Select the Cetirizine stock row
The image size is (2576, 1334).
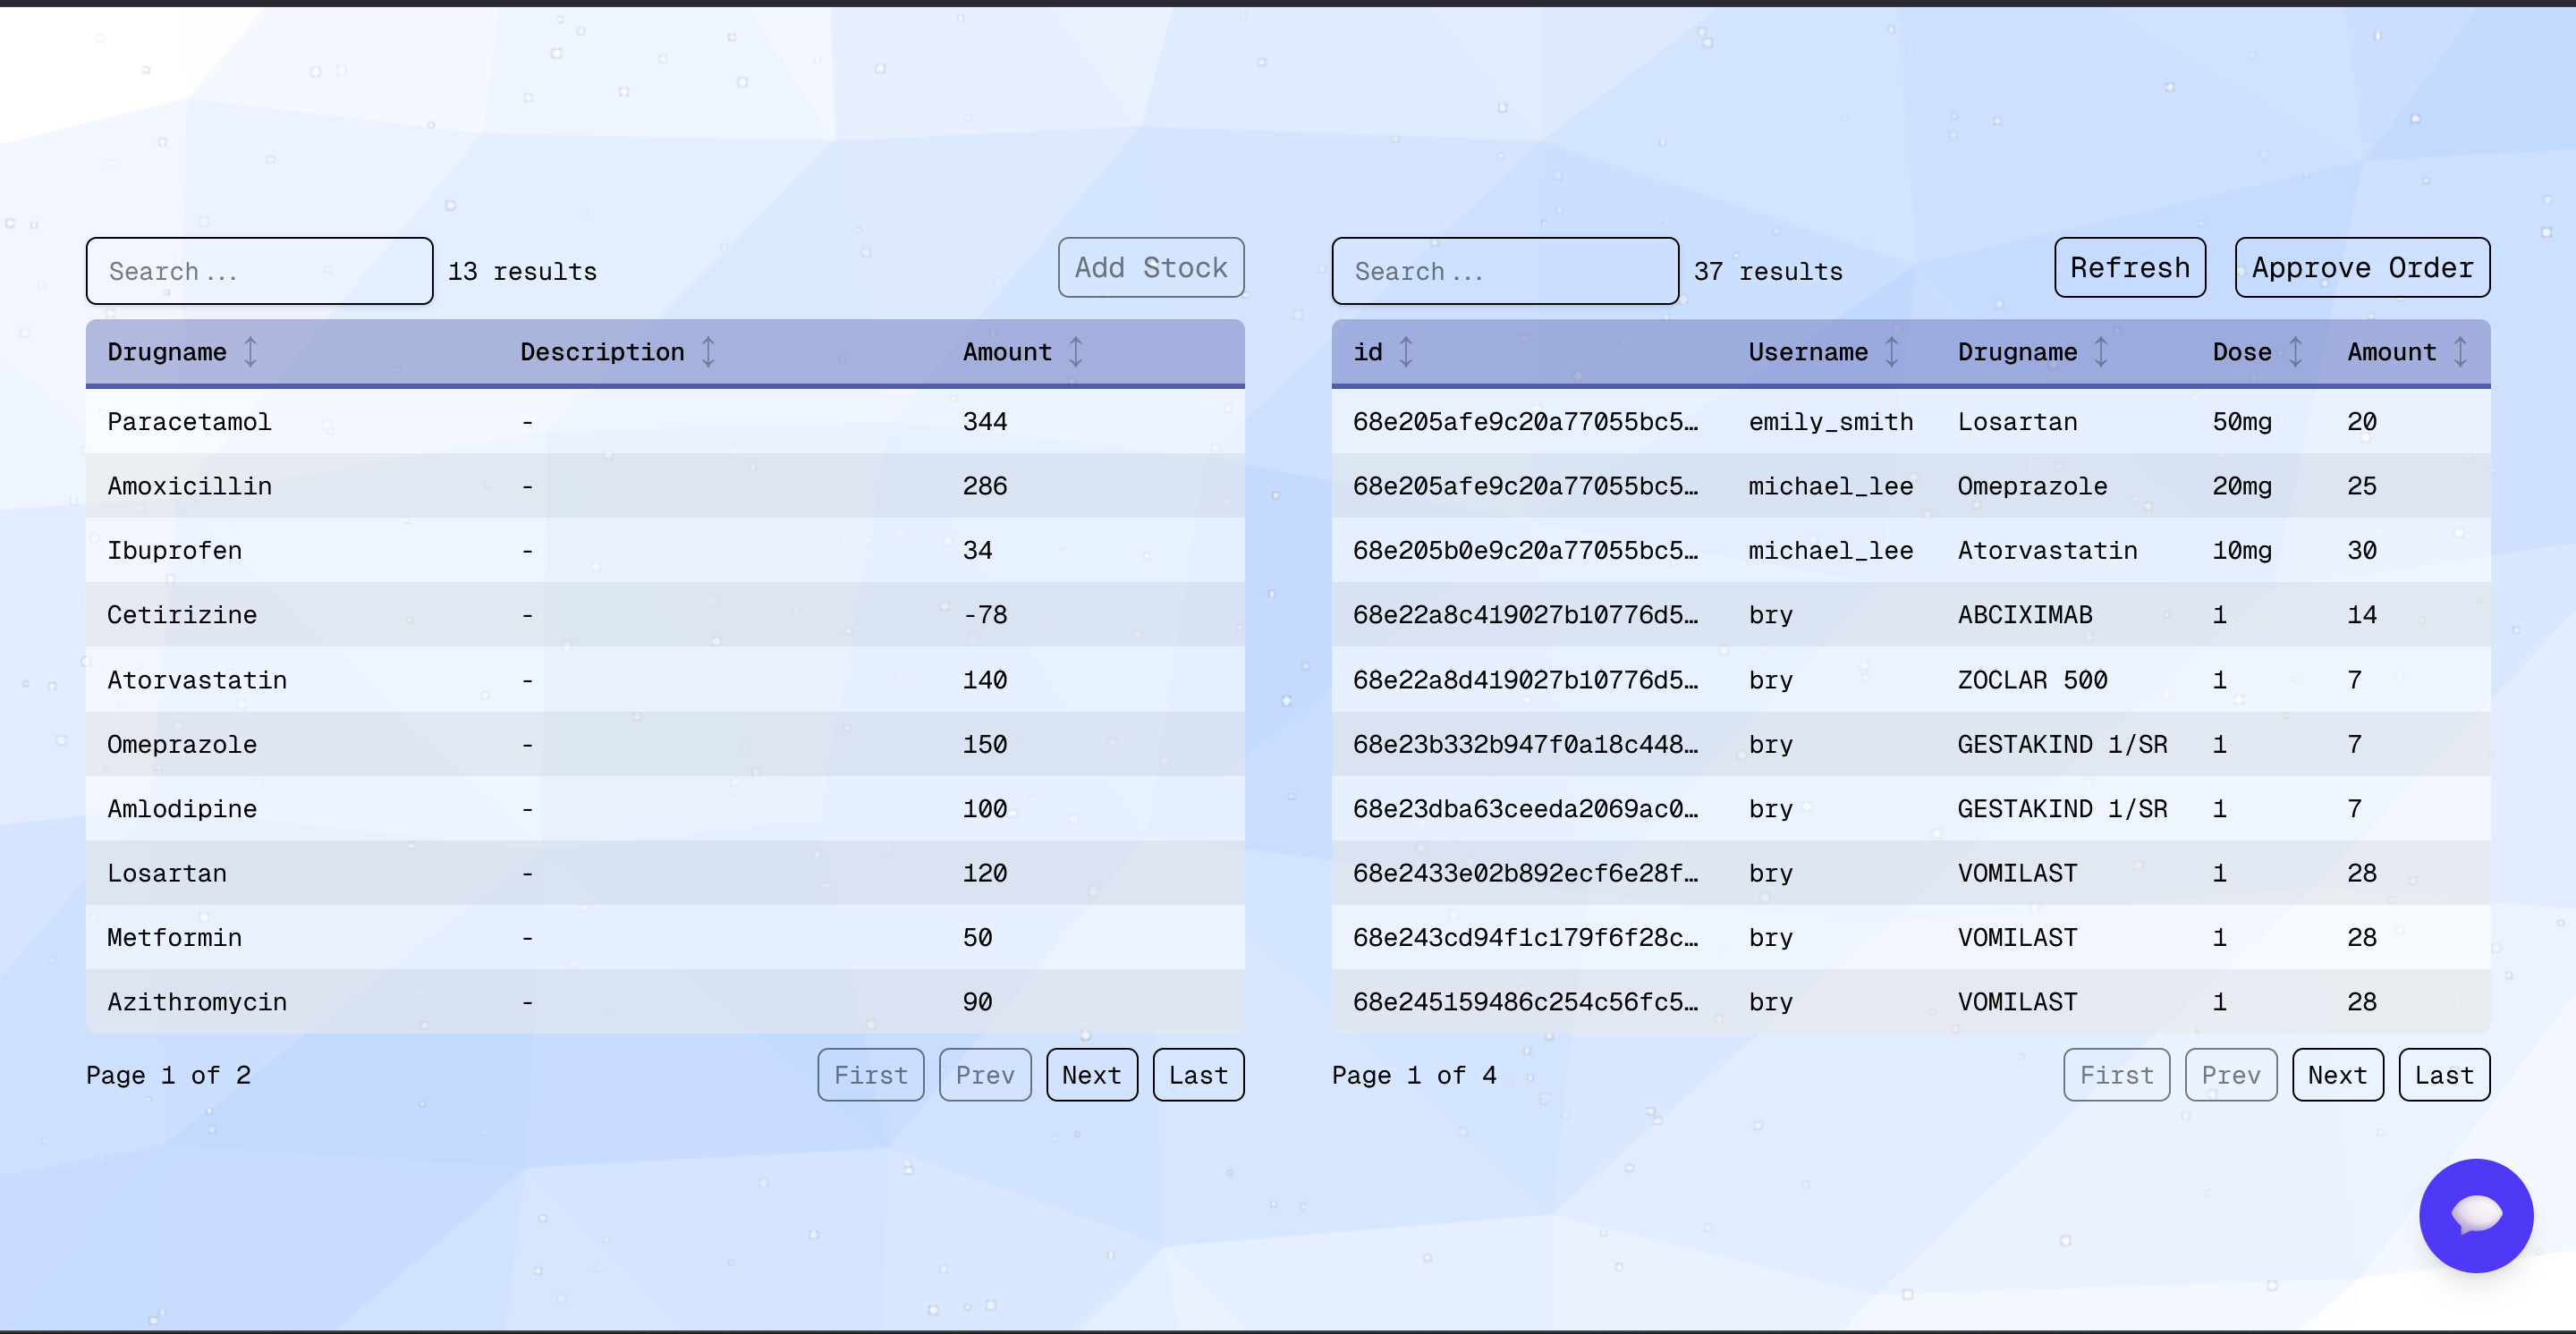point(664,614)
